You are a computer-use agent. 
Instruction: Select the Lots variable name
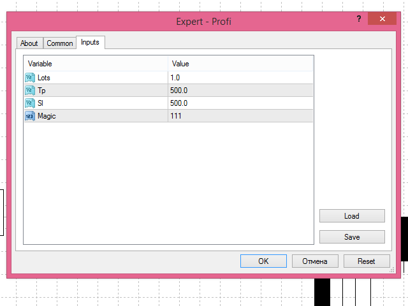44,78
